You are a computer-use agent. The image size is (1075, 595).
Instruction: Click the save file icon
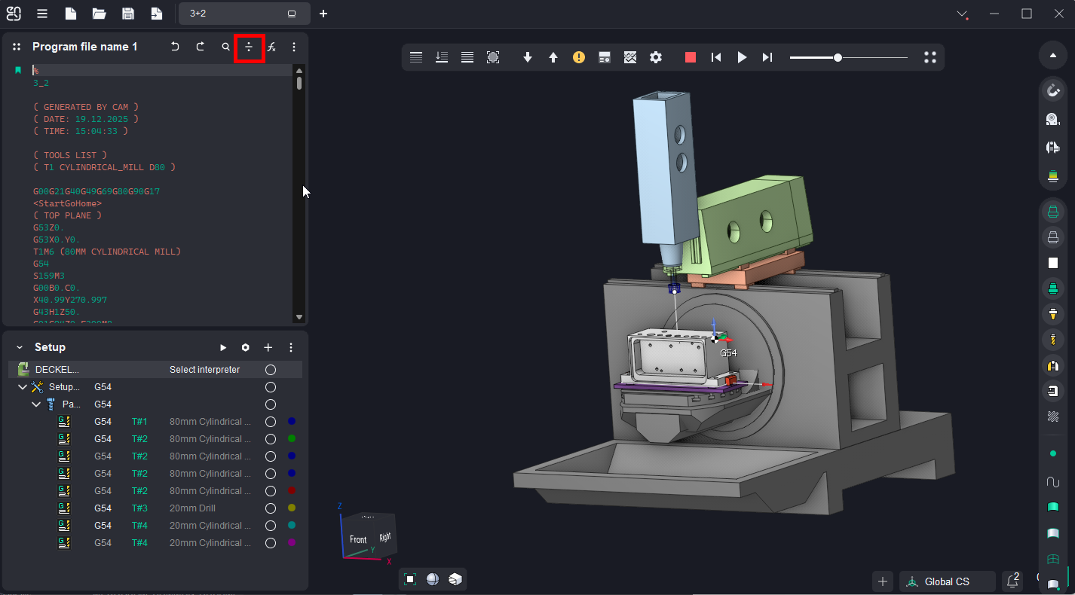click(x=128, y=14)
